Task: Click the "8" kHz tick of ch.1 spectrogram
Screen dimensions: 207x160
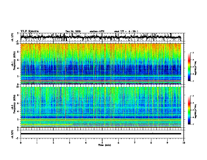Action: pos(18,52)
